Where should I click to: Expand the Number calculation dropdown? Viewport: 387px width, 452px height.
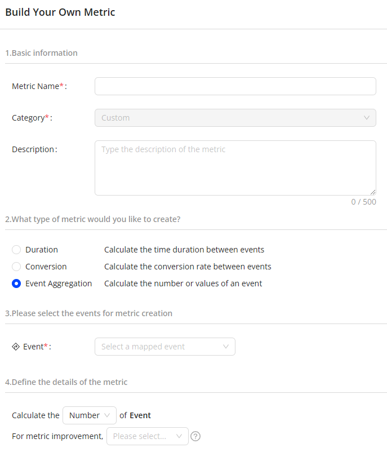pos(89,415)
